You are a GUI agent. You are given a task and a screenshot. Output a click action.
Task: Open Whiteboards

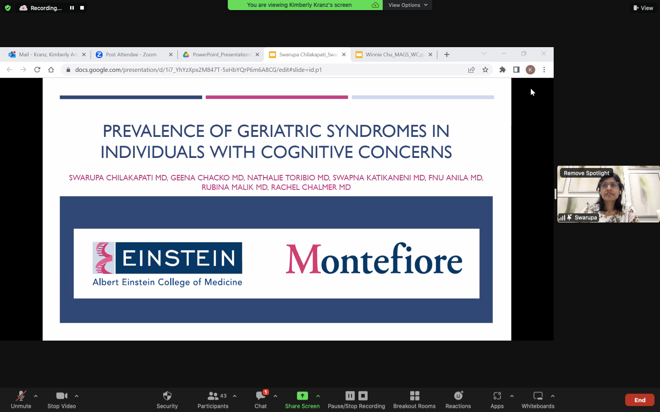538,400
